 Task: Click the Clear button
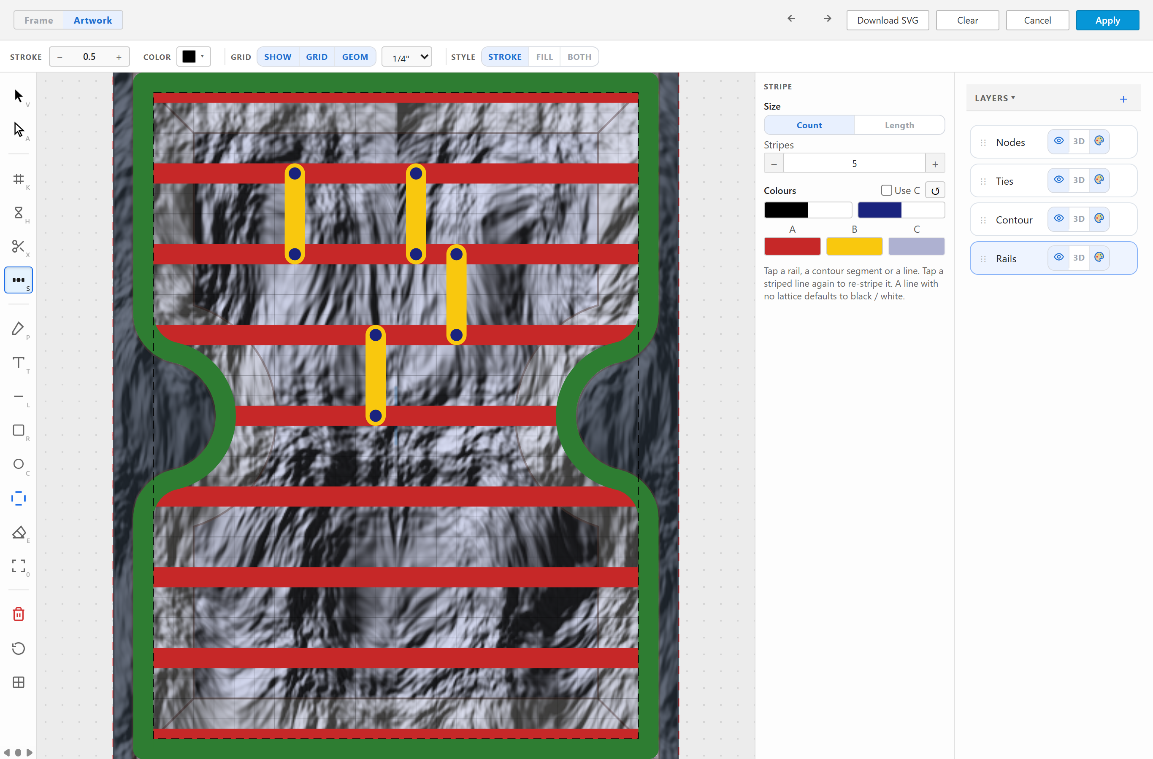(x=967, y=20)
